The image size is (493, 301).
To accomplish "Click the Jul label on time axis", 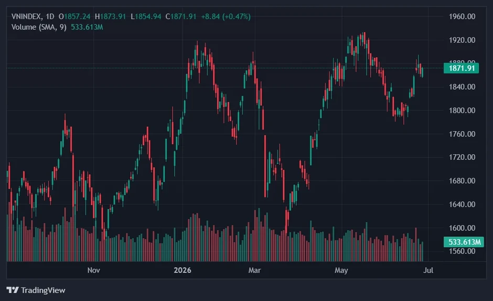I will 428,270.
